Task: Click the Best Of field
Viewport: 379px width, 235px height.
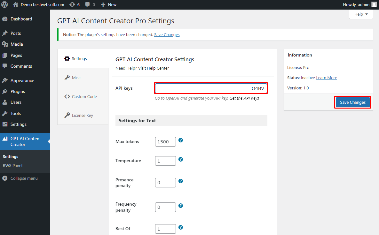Action: click(x=165, y=229)
